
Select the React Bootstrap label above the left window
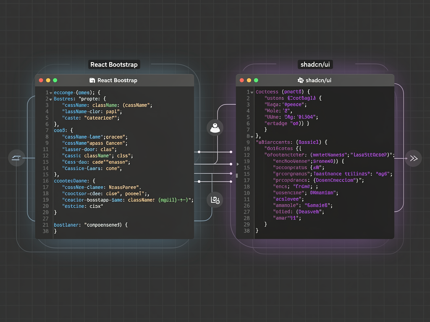coord(114,65)
